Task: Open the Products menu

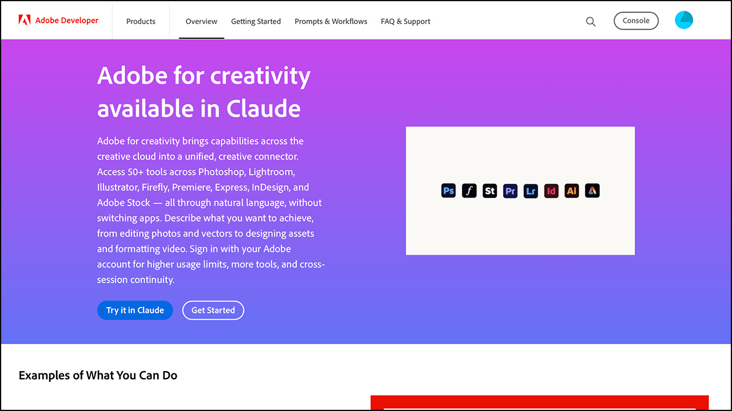Action: pyautogui.click(x=141, y=21)
